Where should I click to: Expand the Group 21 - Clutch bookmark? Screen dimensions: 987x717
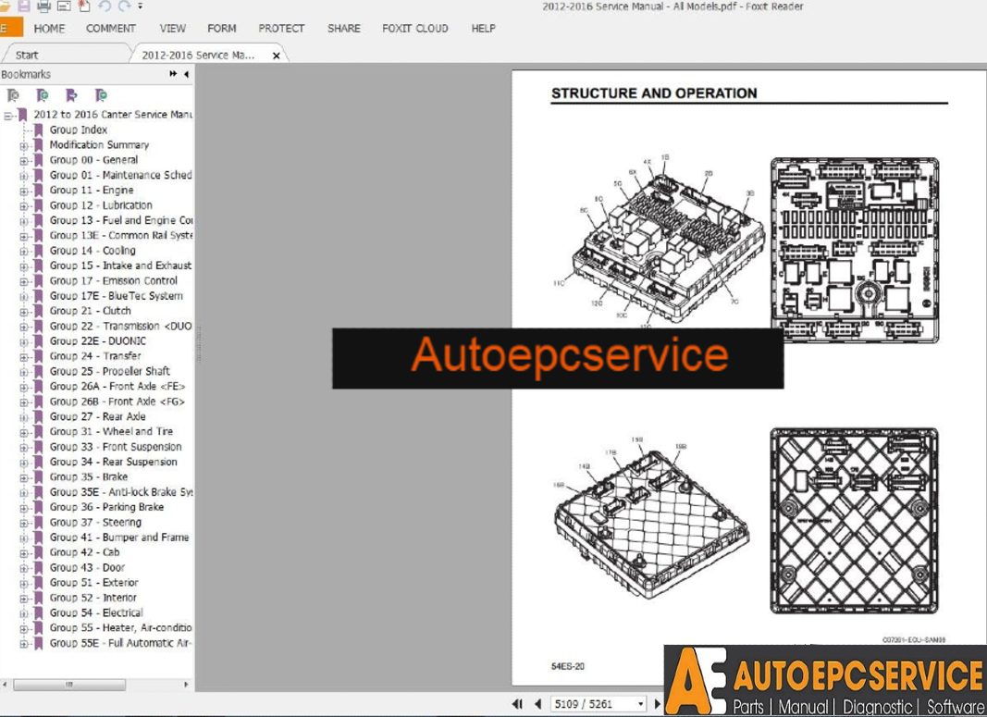click(24, 312)
